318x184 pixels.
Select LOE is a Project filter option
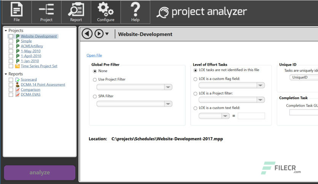click(x=195, y=94)
